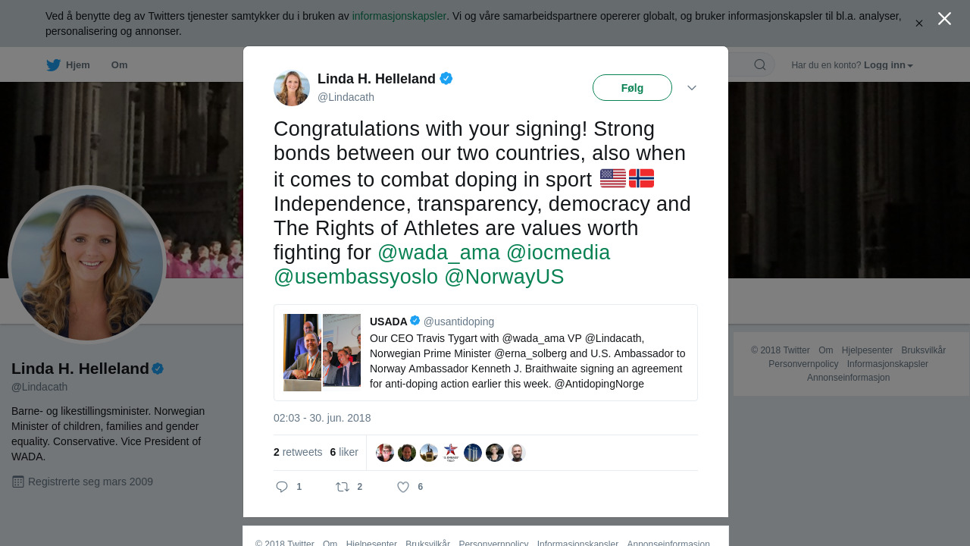Like the tweet with heart icon
Viewport: 970px width, 546px height.
tap(403, 487)
